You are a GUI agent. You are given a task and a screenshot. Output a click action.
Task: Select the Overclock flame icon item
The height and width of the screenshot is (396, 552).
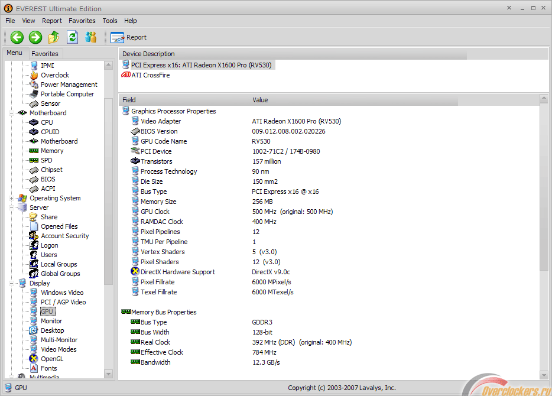point(34,75)
